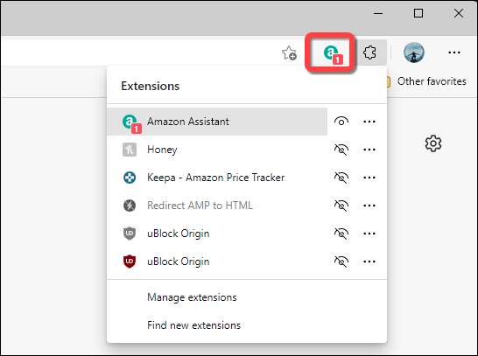The height and width of the screenshot is (356, 478).
Task: Add this page to favorites star icon
Action: coord(289,53)
